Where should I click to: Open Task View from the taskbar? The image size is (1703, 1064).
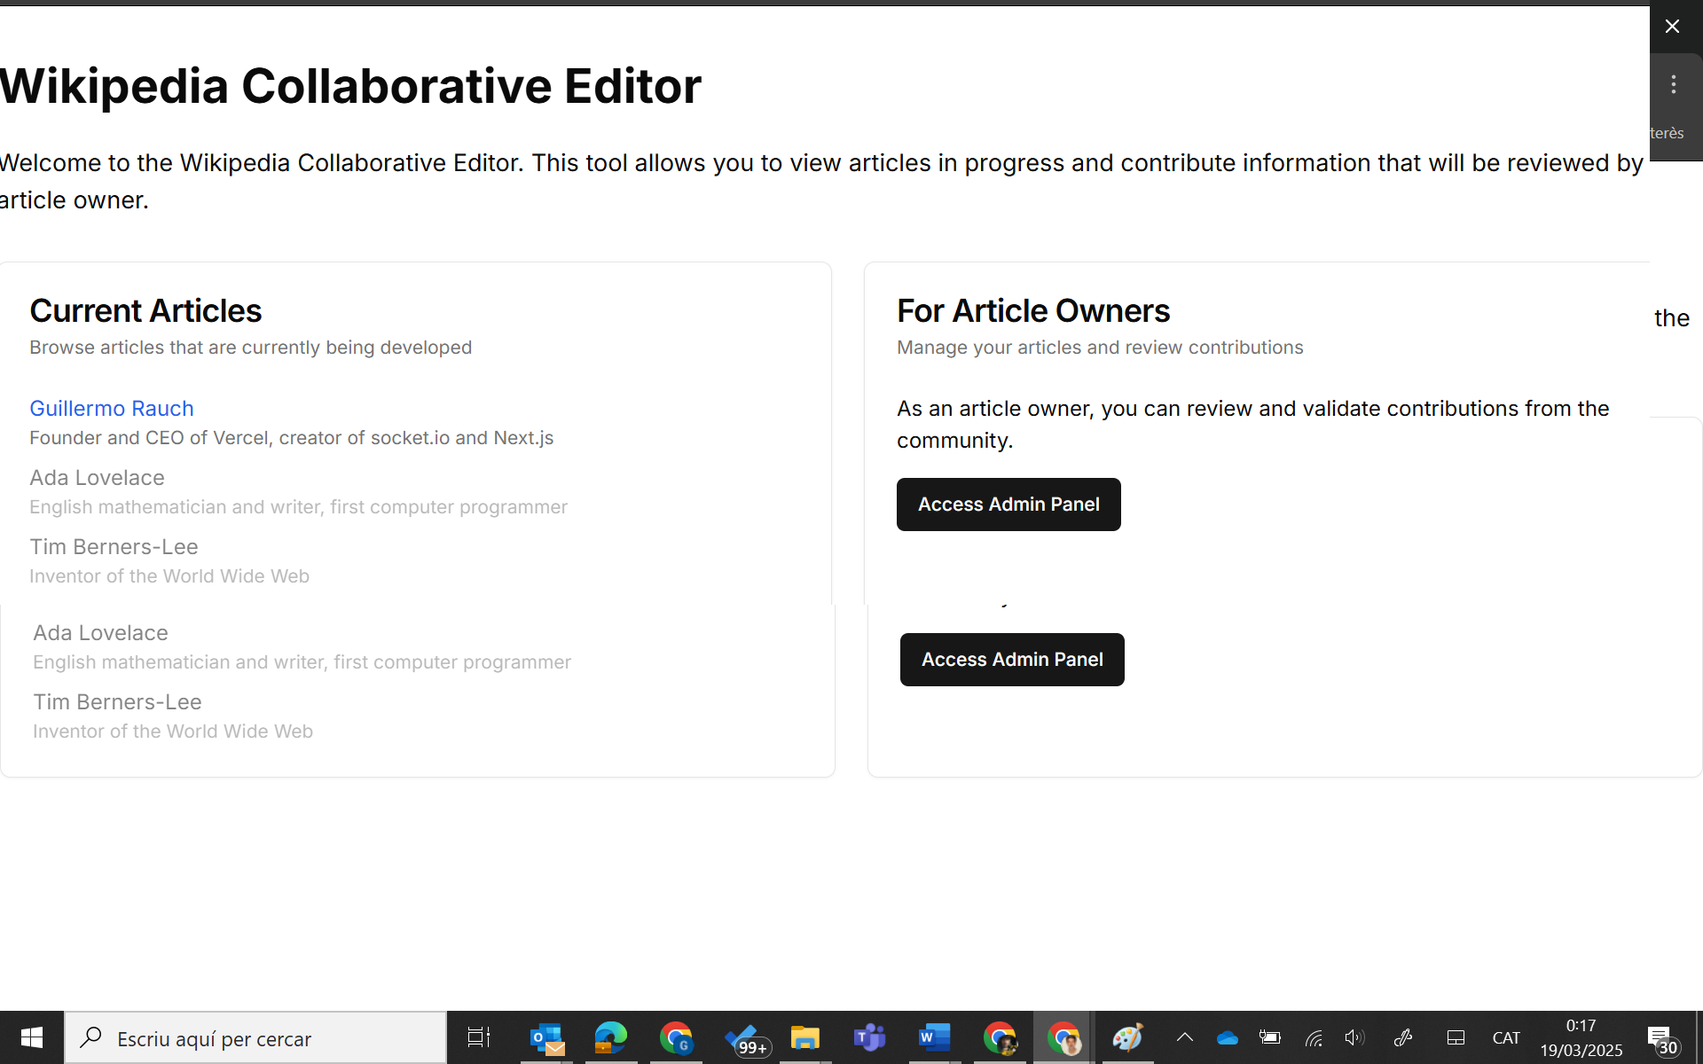click(478, 1037)
